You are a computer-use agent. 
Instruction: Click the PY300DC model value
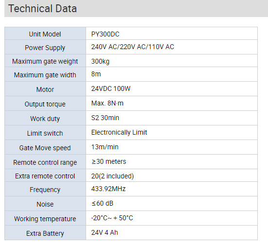point(105,34)
